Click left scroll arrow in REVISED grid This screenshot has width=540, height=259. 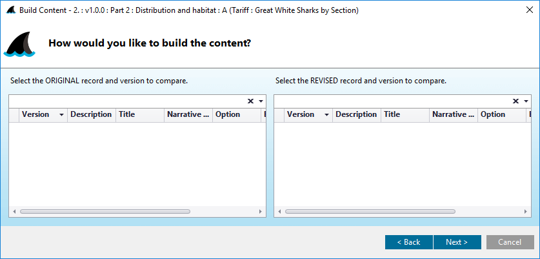279,211
